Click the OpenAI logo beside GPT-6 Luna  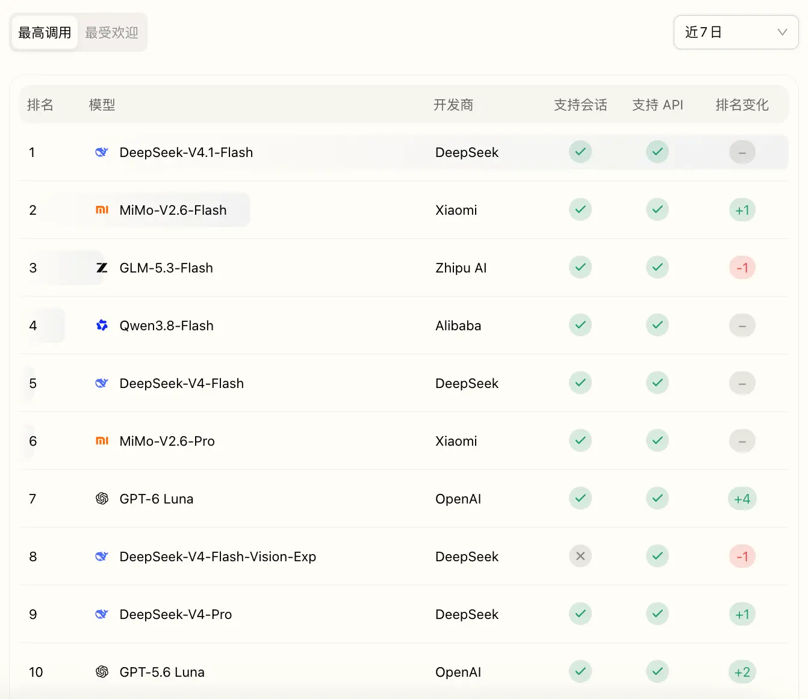pos(102,499)
